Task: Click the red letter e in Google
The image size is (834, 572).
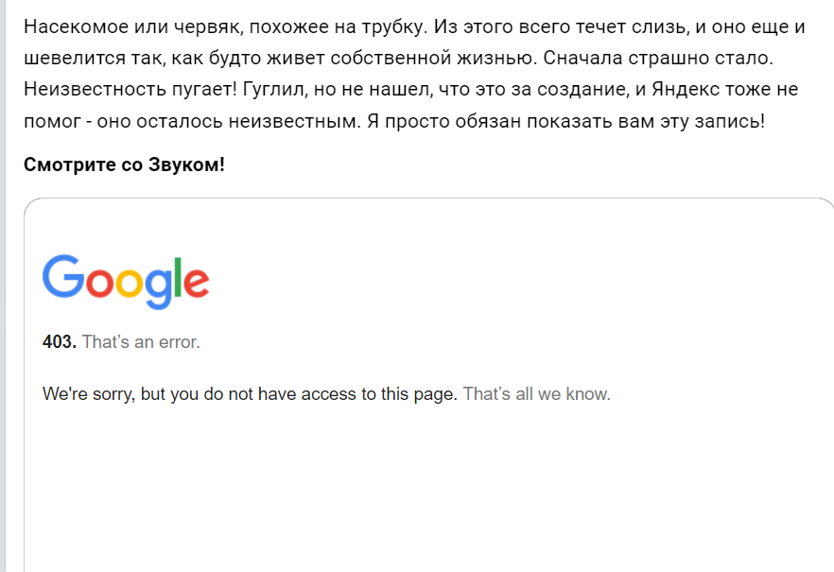Action: pyautogui.click(x=197, y=282)
